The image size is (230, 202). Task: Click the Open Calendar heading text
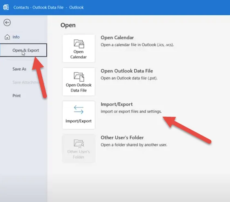tap(117, 38)
